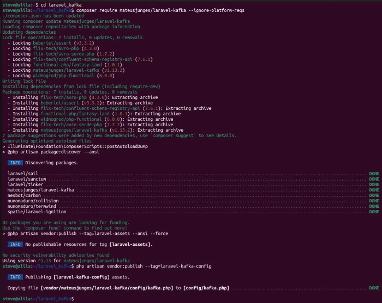Click 'Locking flix-tech/confluent-schema-registry-api (7.6.1)' line
The image size is (382, 303).
(80, 59)
